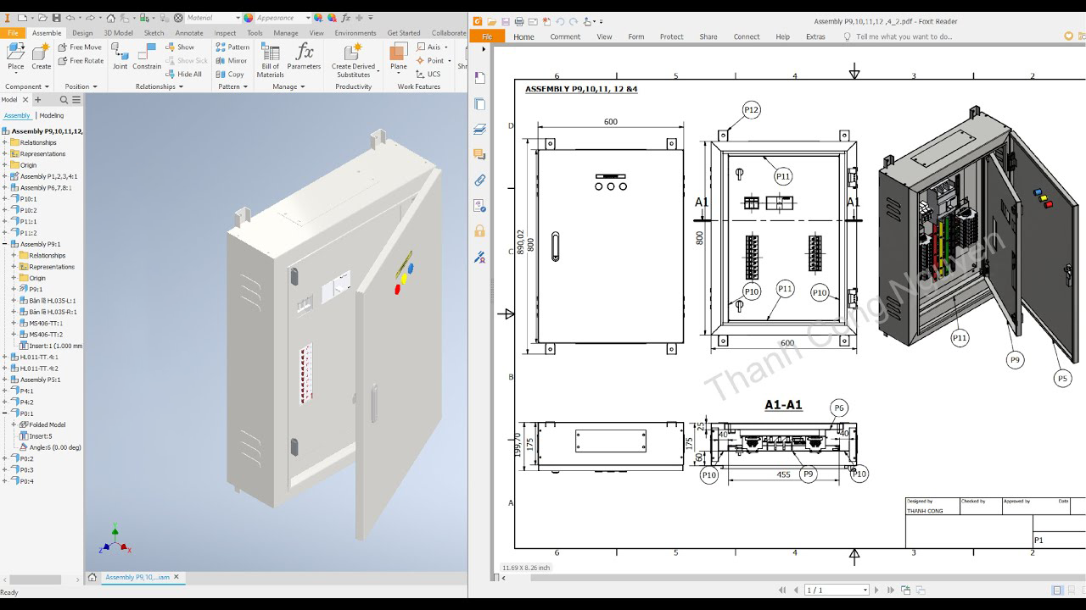Click the UCS work feature button
The width and height of the screenshot is (1086, 610).
[428, 74]
